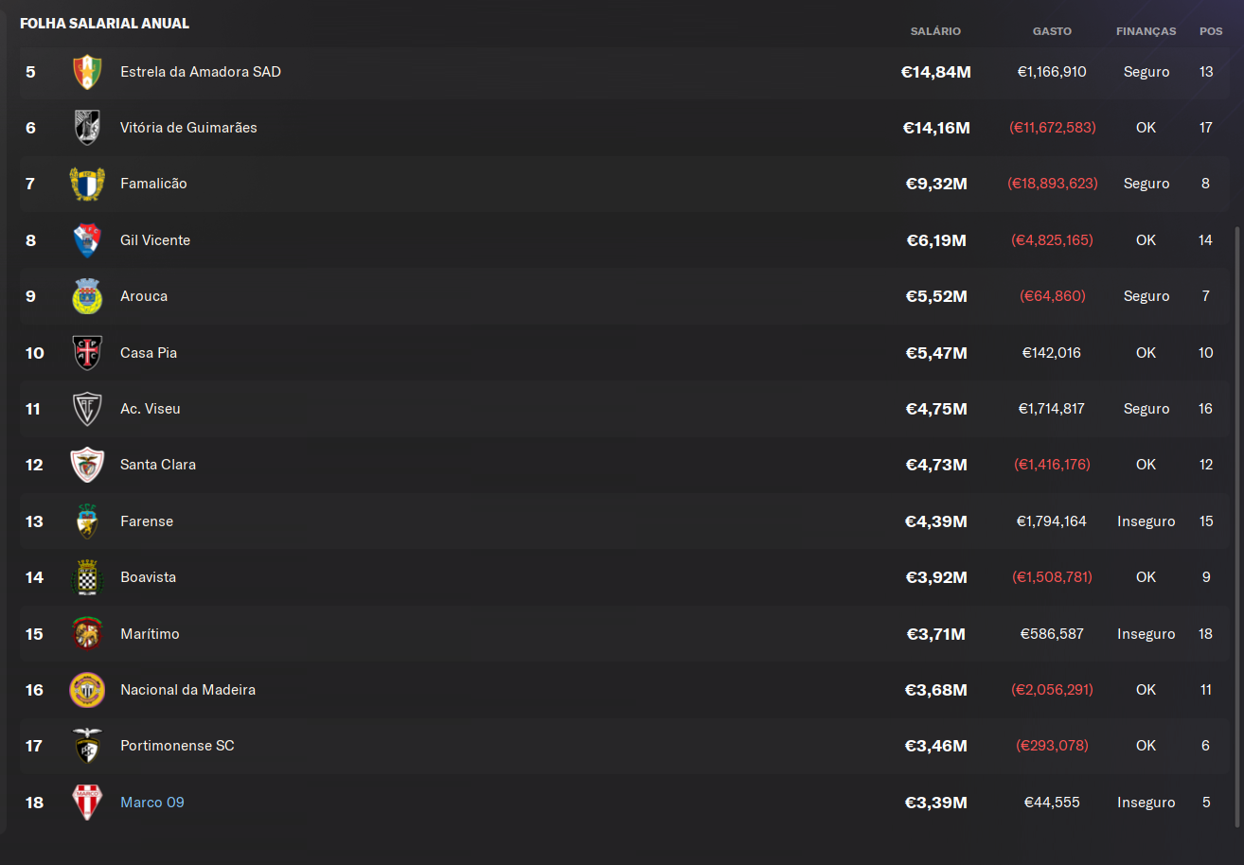Screen dimensions: 1244x865
Task: Click the (€1,416,176) spending value
Action: 1052,465
